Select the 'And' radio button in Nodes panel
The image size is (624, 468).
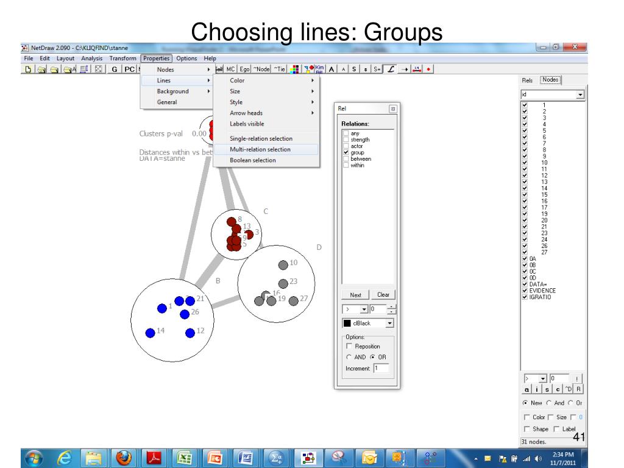click(549, 403)
